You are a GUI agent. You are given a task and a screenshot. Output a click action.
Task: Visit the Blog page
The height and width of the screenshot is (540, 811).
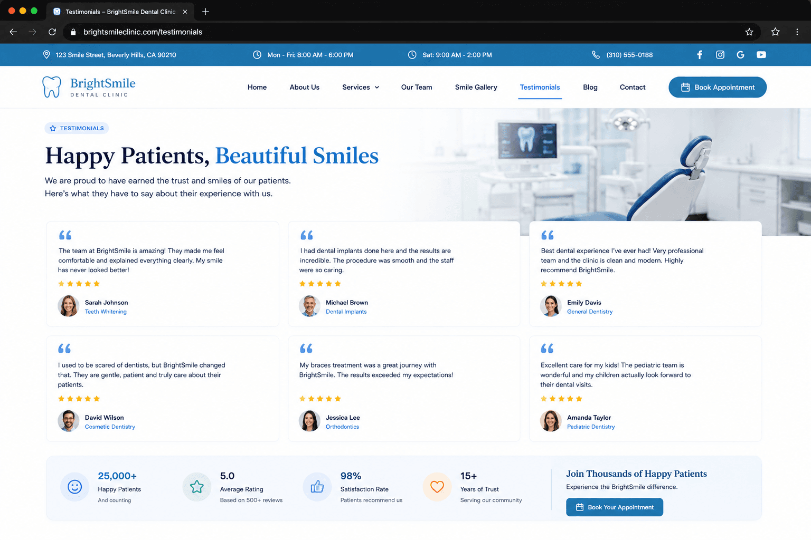[590, 88]
